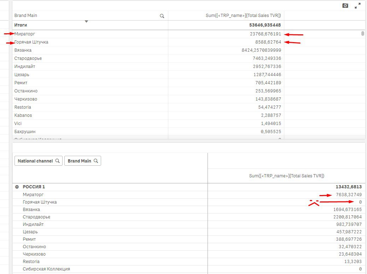Take a snapshot with the camera icon
This screenshot has height=274, width=367.
pyautogui.click(x=345, y=6)
